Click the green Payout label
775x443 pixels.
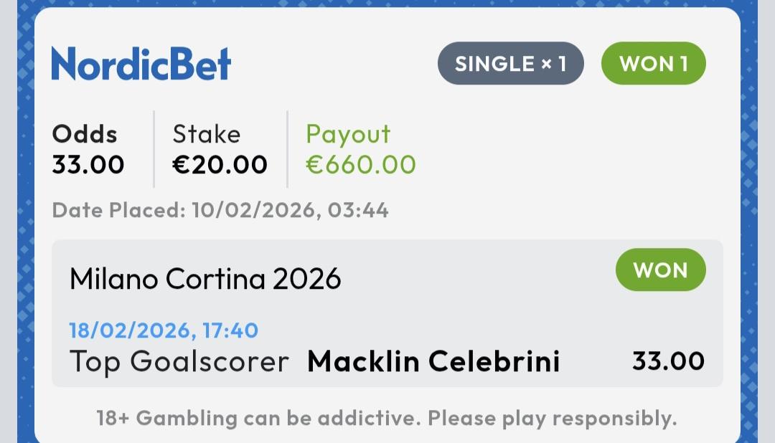click(348, 134)
